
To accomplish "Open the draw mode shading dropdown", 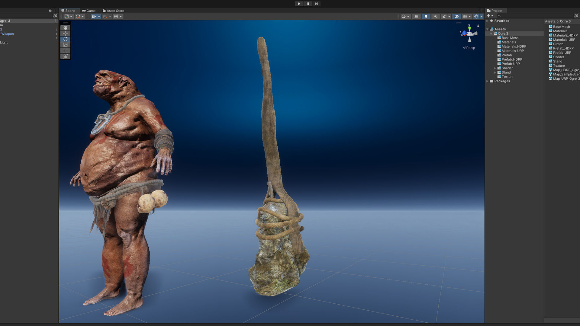I will [405, 17].
